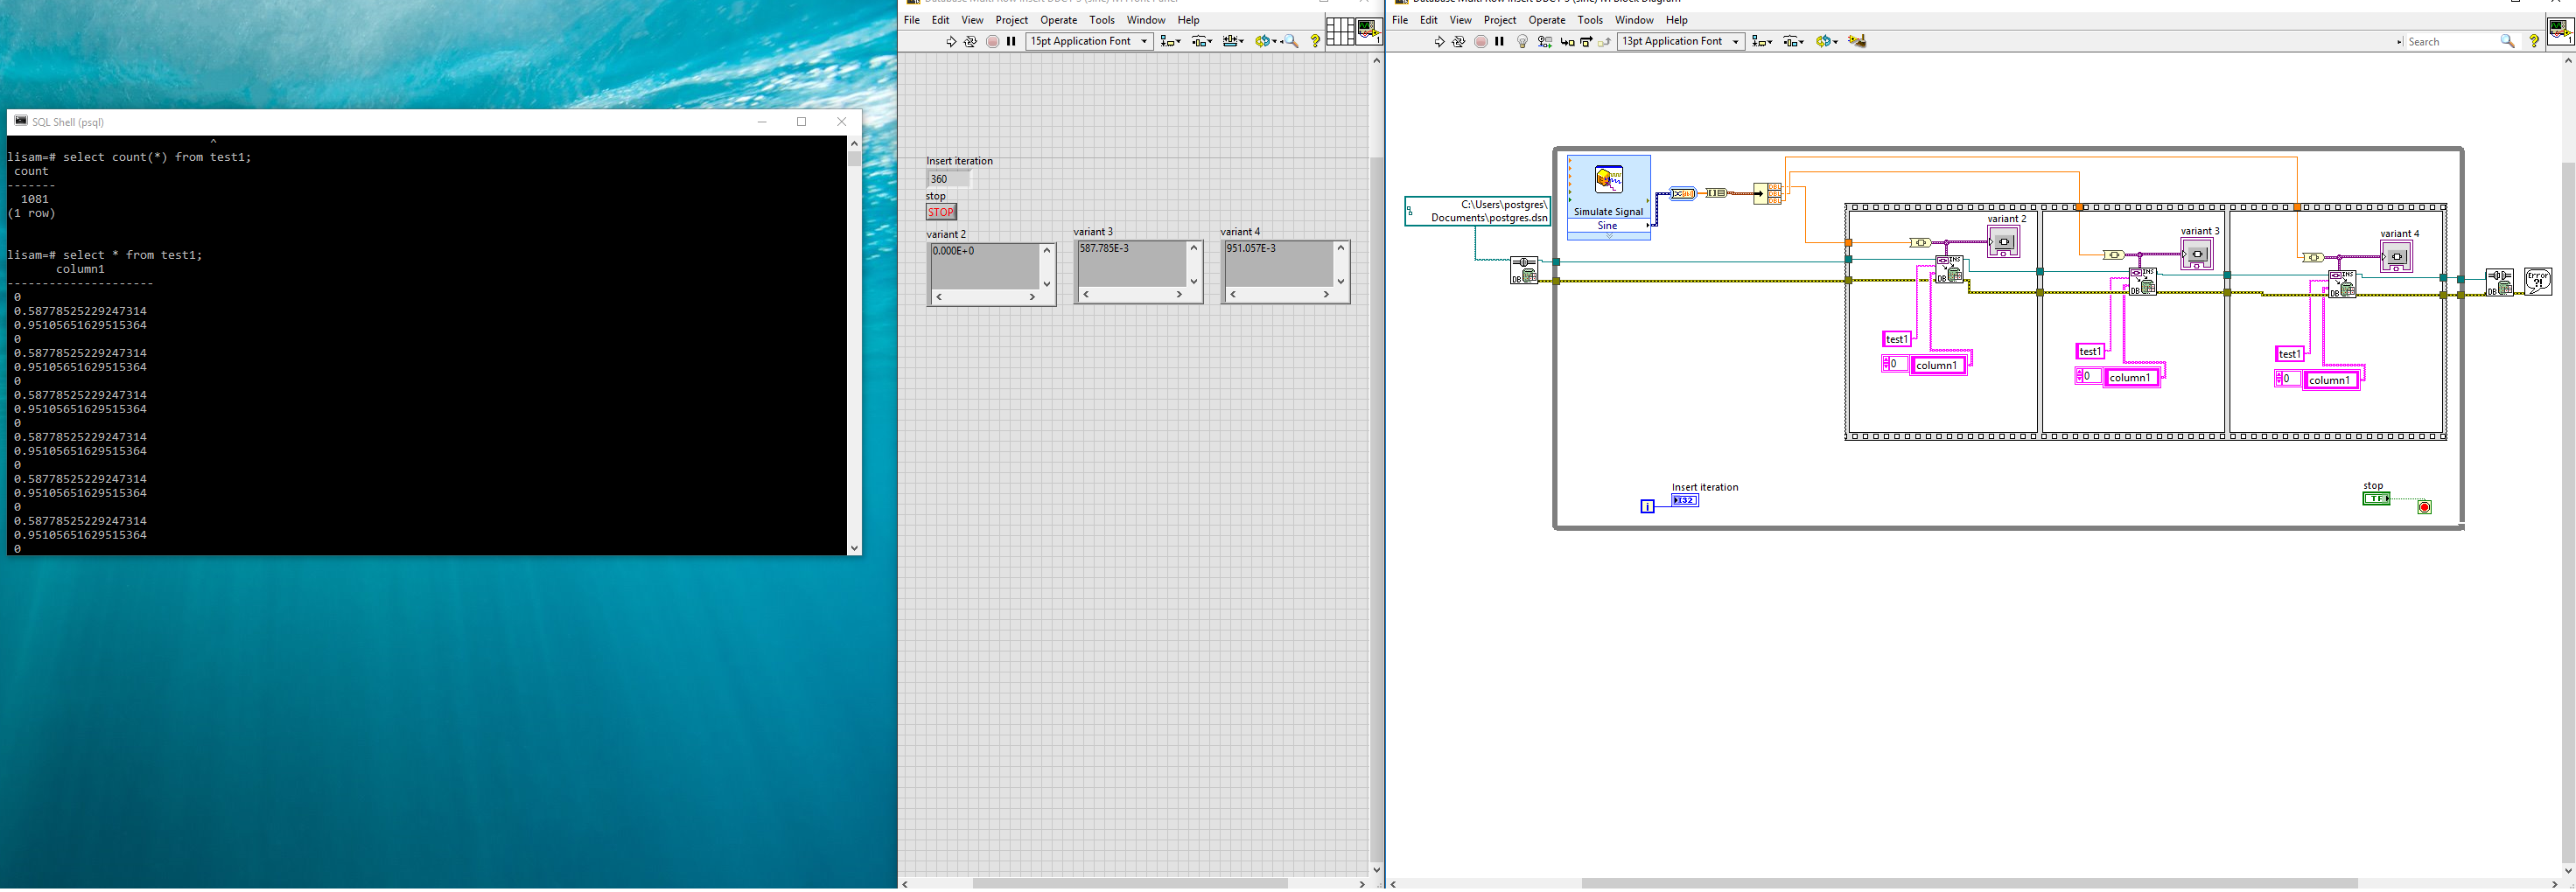The height and width of the screenshot is (892, 2576).
Task: Click SQL Shell vertical scrollbar down arrow
Action: [854, 548]
